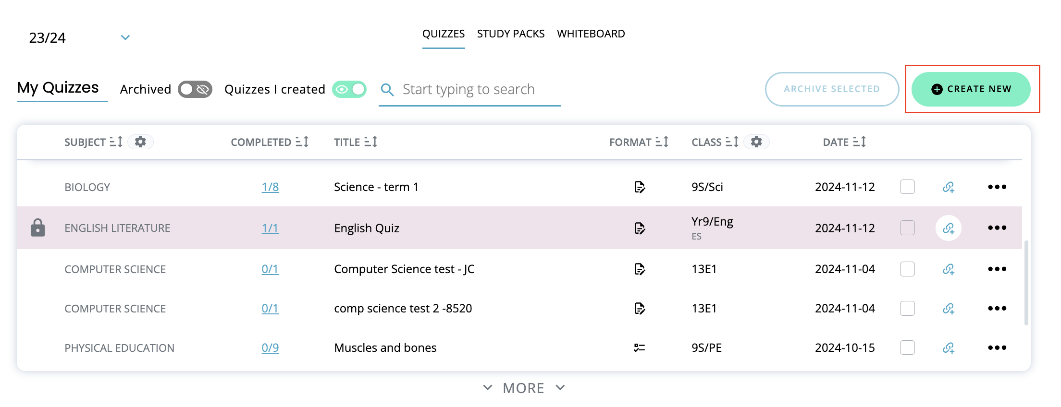Click lock icon on English Literature row
This screenshot has height=407, width=1061.
click(x=37, y=228)
